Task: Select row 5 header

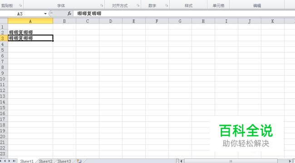Action: tap(4, 50)
